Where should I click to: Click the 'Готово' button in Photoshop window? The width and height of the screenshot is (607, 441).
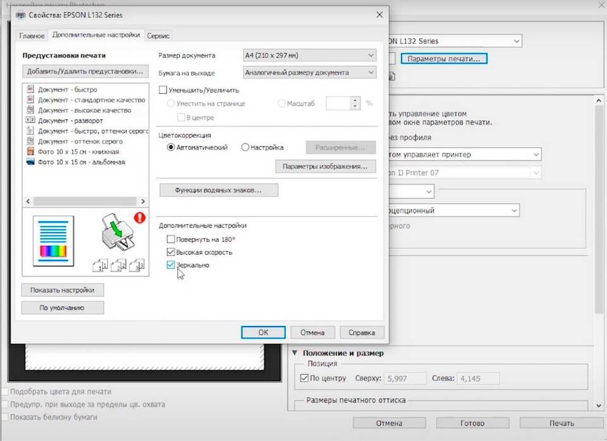(x=472, y=423)
